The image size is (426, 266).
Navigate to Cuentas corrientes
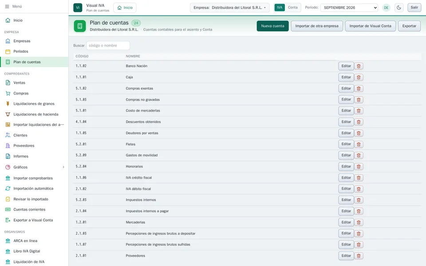point(34,210)
